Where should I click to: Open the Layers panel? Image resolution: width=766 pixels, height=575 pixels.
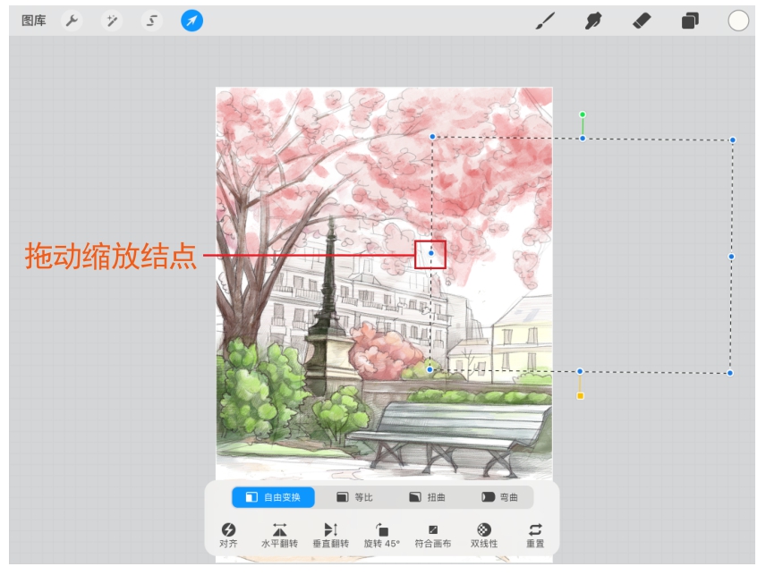[x=690, y=21]
